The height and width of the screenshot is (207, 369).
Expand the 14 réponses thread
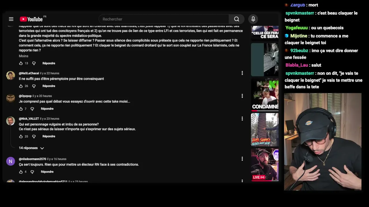pos(31,148)
